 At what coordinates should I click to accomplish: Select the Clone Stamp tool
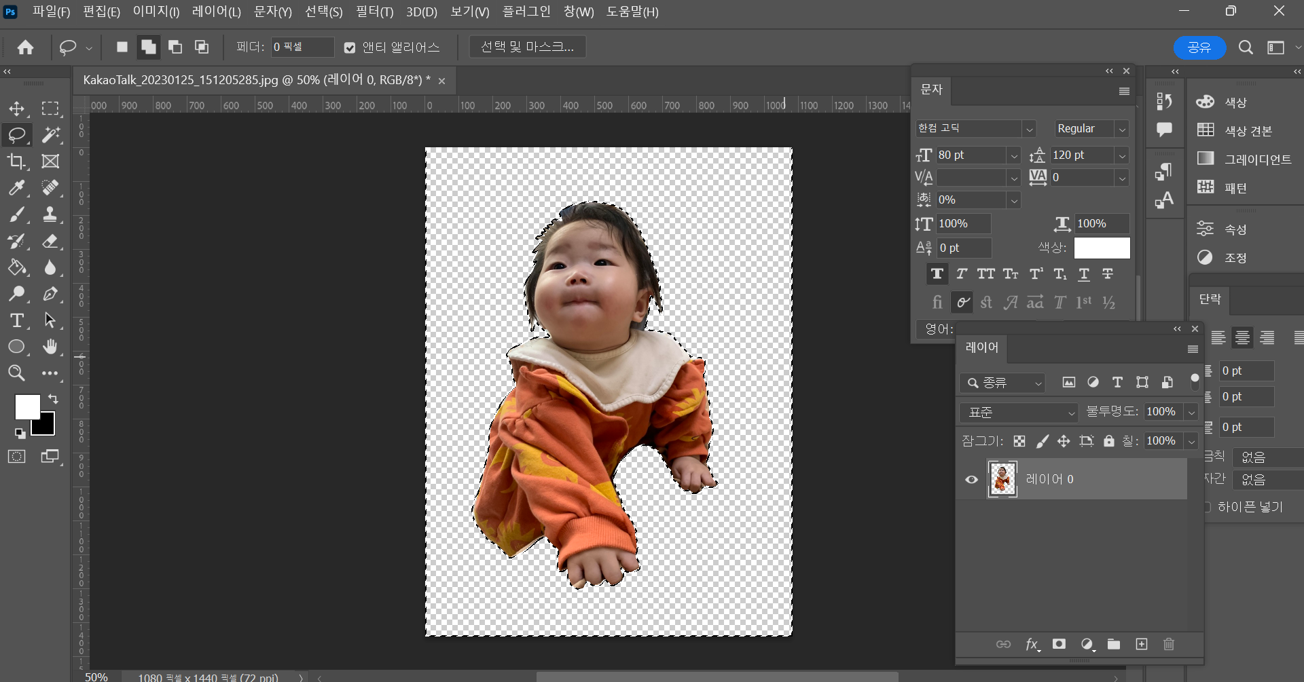coord(50,214)
